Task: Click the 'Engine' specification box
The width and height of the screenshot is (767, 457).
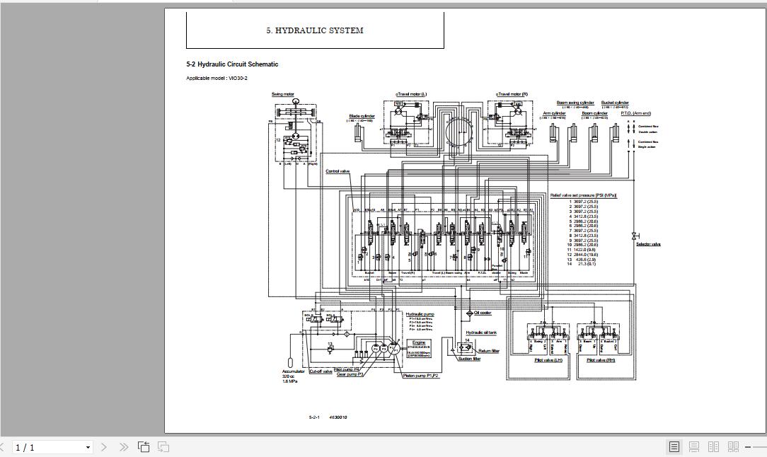Action: [x=419, y=348]
